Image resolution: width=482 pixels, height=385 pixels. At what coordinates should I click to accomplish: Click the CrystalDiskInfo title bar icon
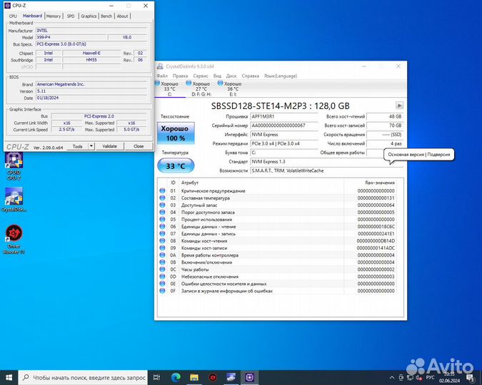160,66
